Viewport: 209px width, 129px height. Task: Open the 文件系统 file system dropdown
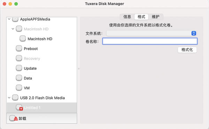(151, 33)
